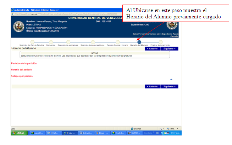Select the Bienvenida step circle
This screenshot has height=145, width=232.
(x=51, y=42)
